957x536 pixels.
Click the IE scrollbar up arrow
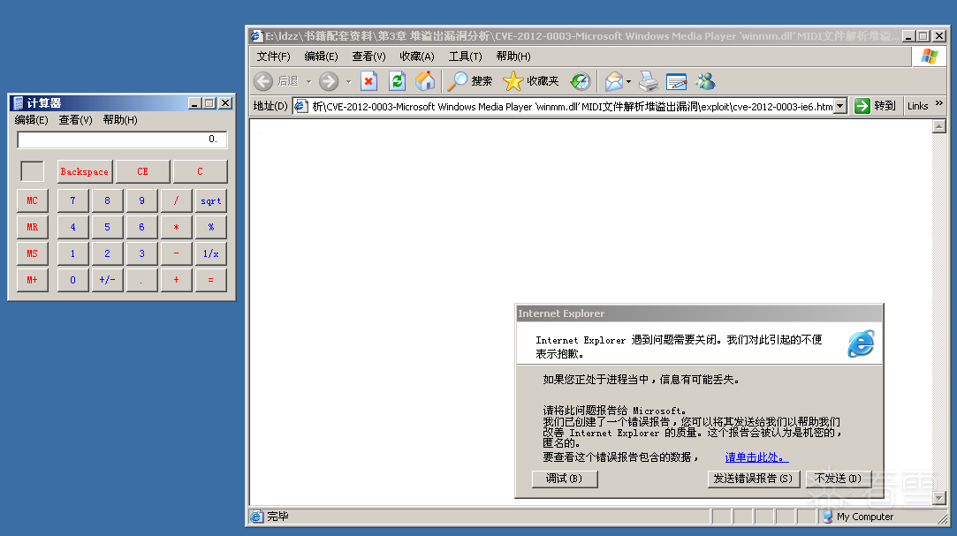(x=938, y=126)
